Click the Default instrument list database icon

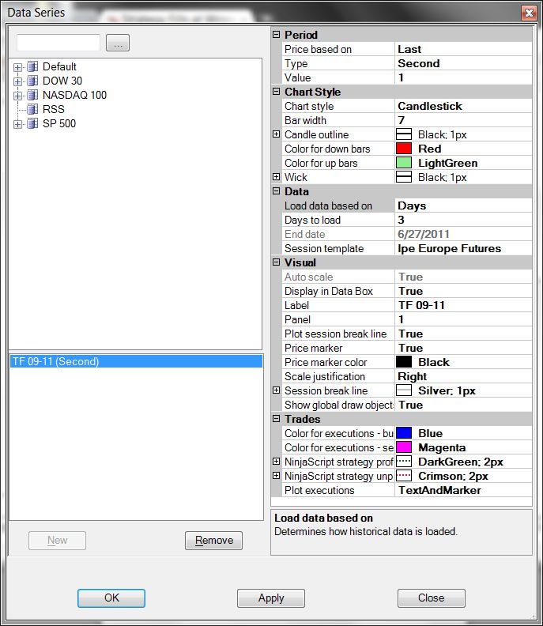click(x=32, y=66)
